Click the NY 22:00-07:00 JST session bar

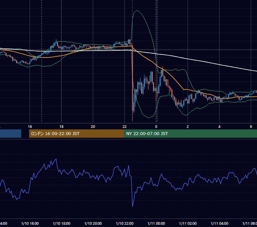[x=190, y=134]
